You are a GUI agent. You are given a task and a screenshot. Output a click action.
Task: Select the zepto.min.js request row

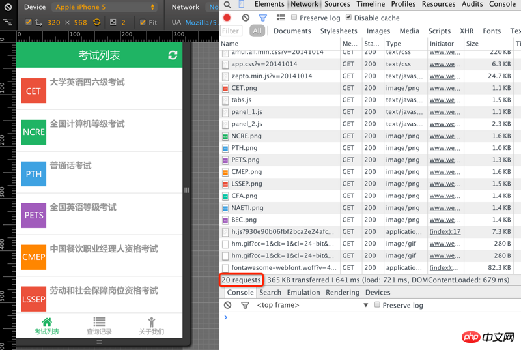pos(370,76)
